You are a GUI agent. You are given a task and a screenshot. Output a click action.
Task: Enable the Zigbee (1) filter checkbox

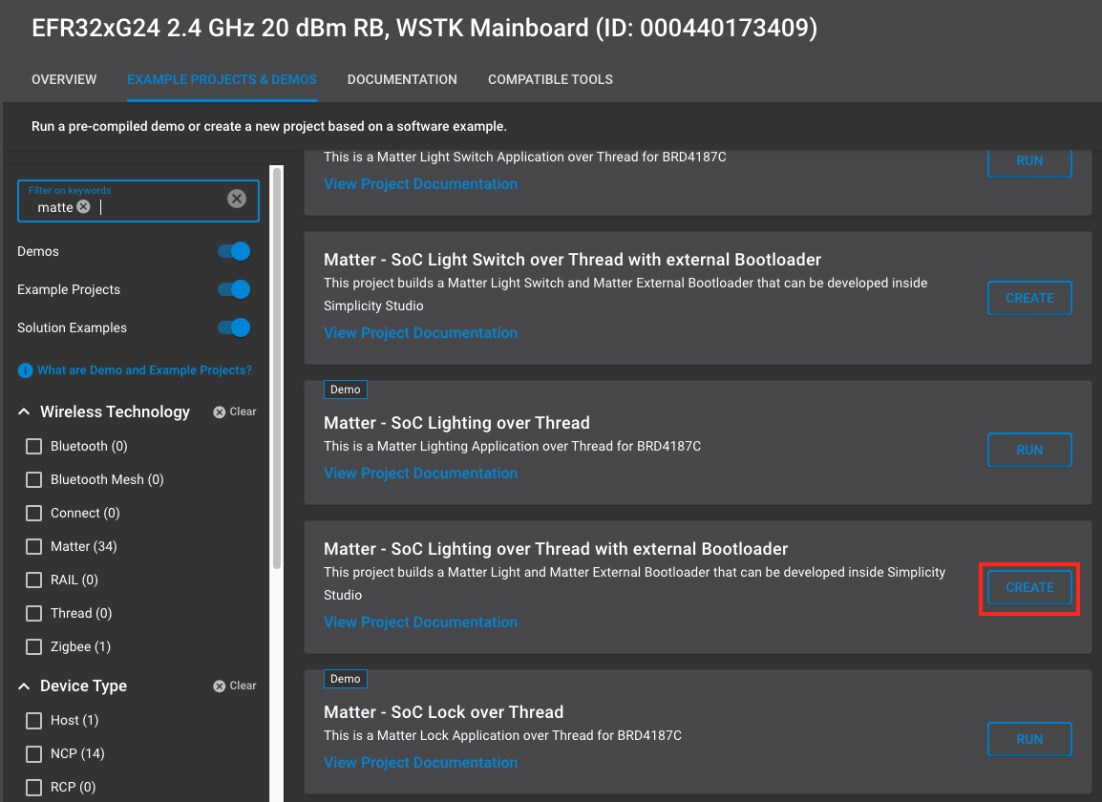point(34,646)
